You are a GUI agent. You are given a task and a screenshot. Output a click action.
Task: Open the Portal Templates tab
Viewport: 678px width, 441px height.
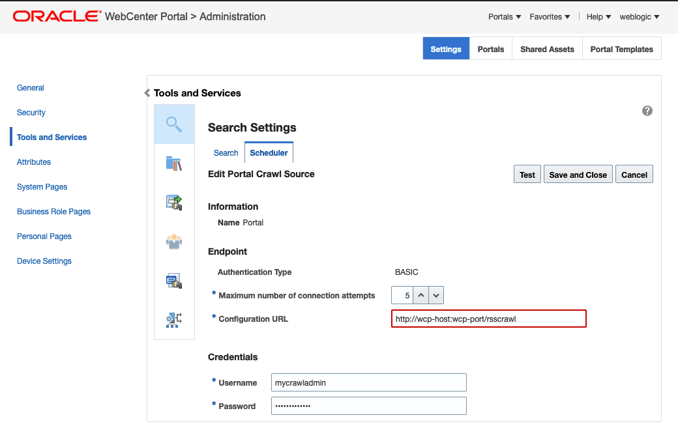621,49
